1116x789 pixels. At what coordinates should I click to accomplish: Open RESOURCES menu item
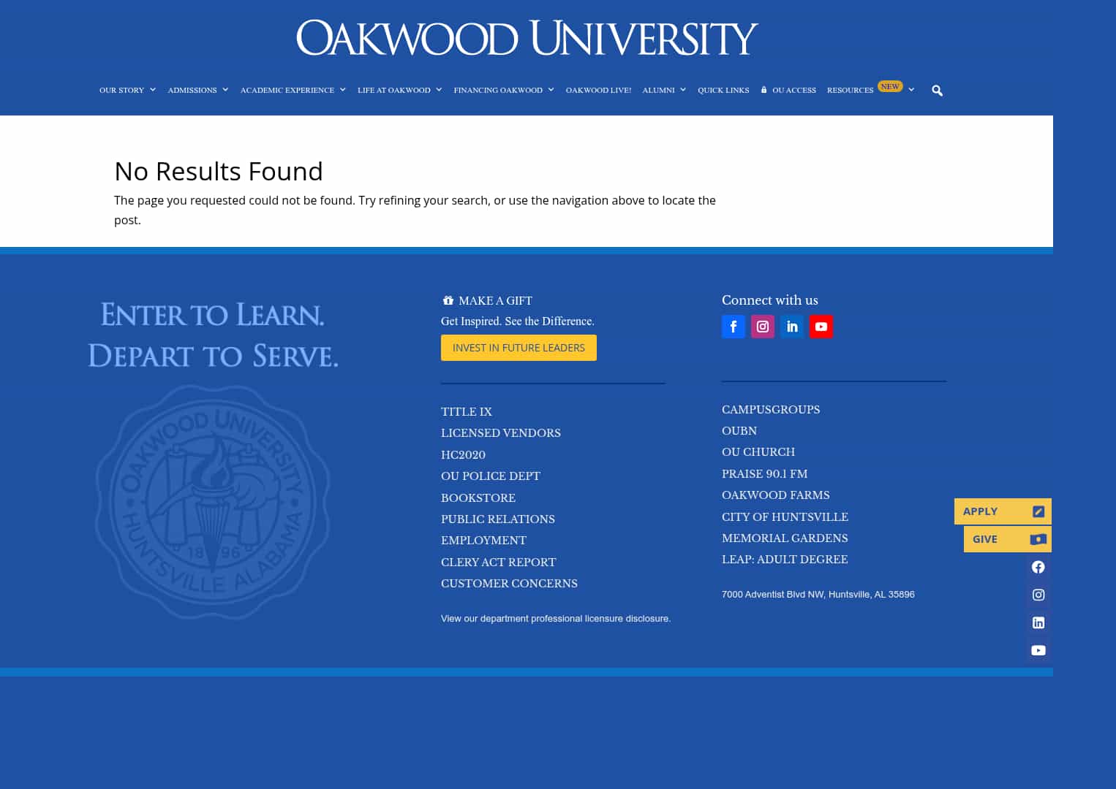(850, 90)
